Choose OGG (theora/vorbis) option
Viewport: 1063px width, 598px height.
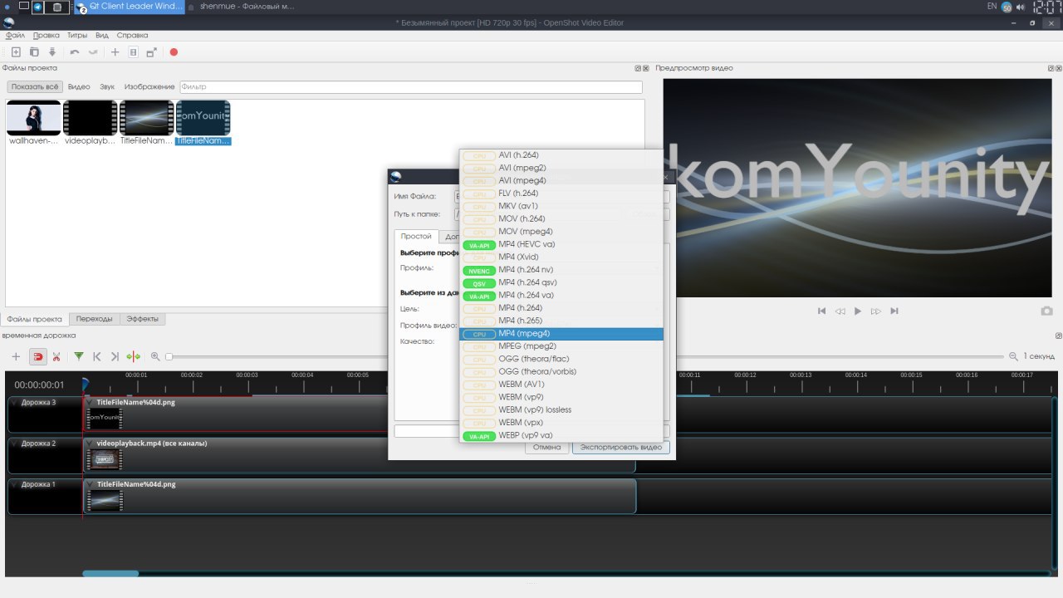561,371
